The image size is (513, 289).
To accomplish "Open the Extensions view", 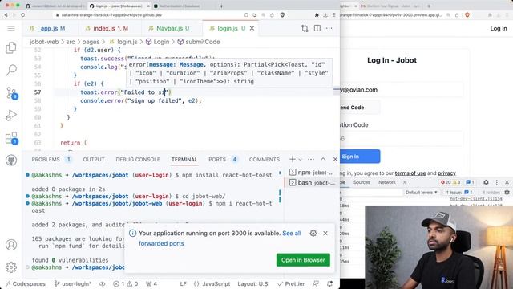I will [11, 138].
